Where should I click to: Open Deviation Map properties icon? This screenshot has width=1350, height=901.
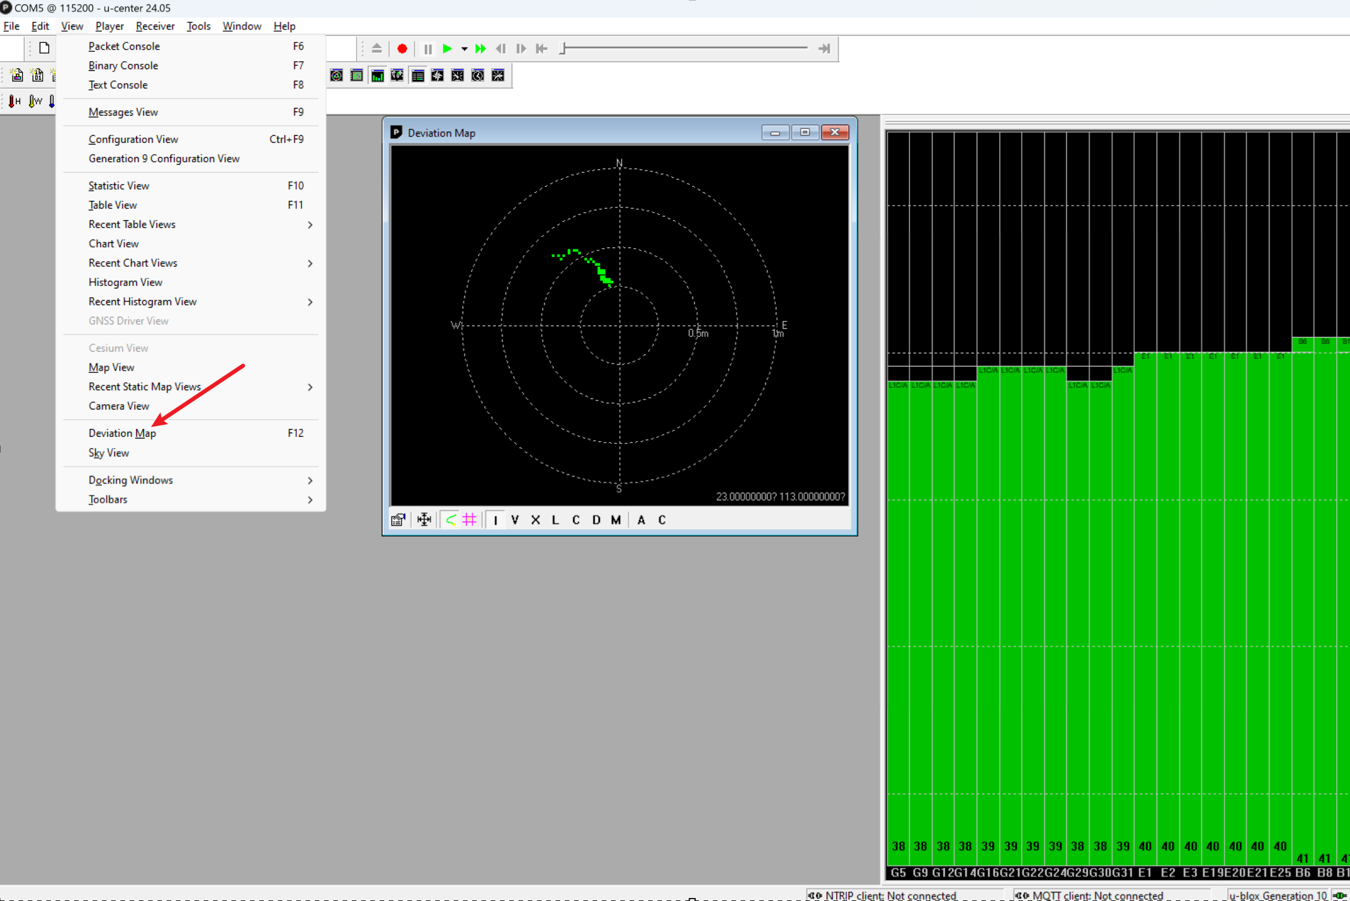398,520
